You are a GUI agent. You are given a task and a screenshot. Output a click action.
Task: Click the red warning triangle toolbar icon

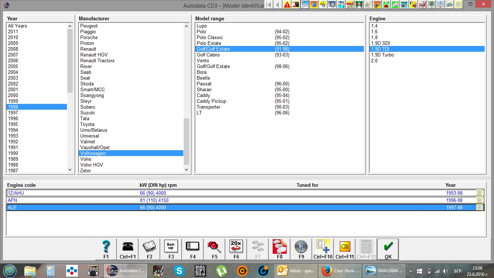(x=287, y=5)
